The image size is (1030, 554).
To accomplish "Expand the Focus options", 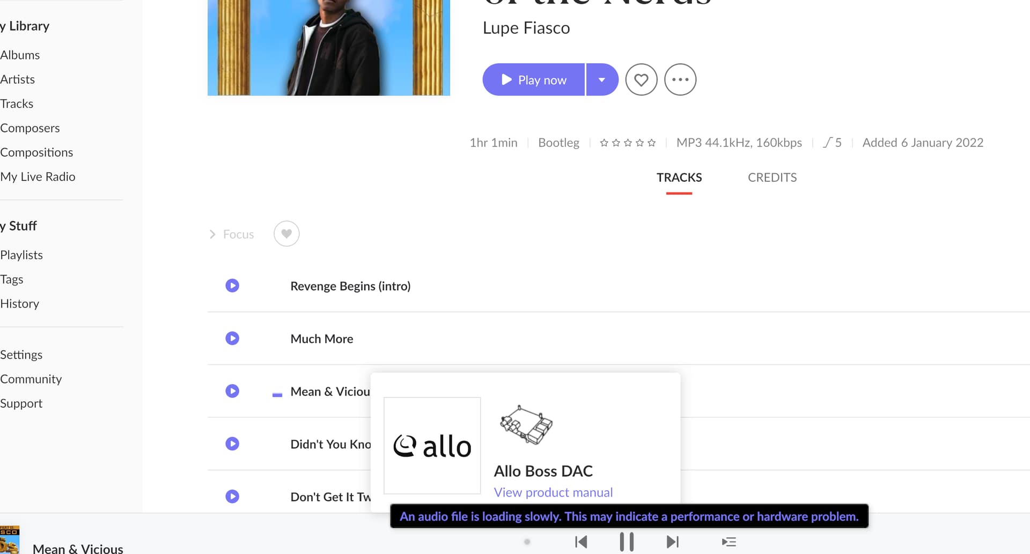I will tap(232, 234).
